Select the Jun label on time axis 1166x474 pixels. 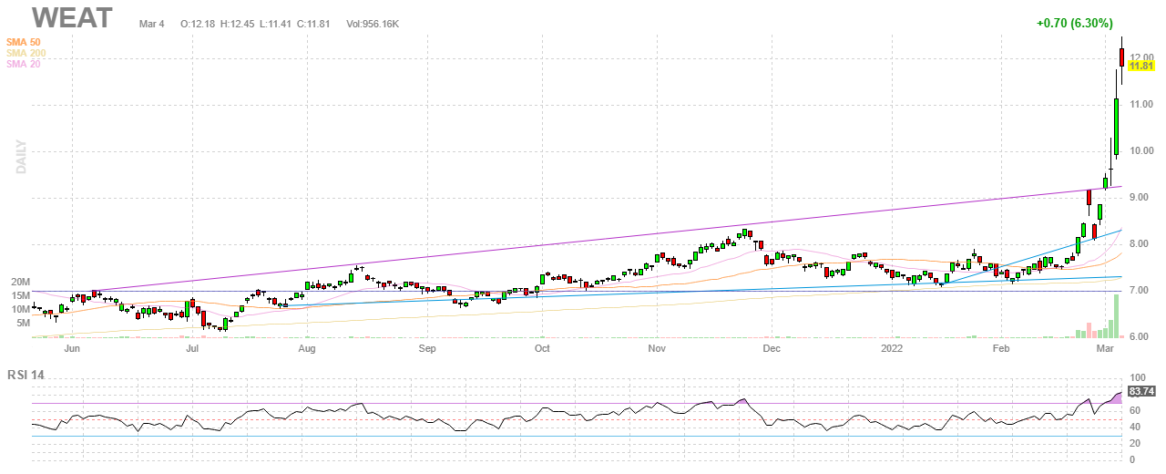(x=72, y=348)
